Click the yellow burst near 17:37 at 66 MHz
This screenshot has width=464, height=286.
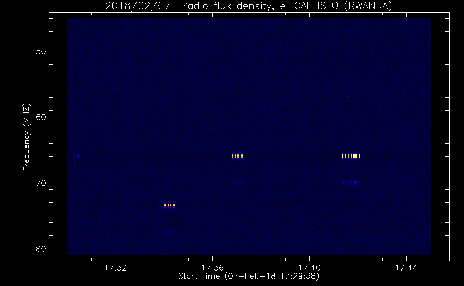click(237, 156)
